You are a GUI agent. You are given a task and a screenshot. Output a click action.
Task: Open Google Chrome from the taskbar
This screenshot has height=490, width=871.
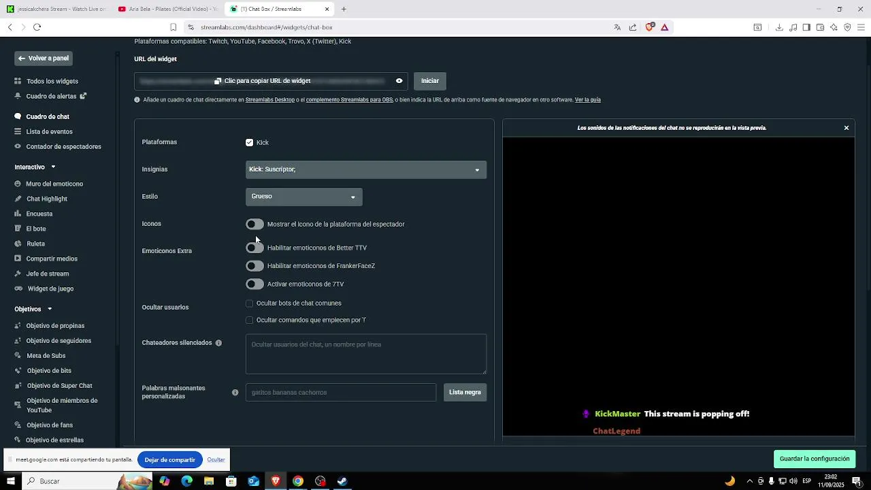point(297,481)
